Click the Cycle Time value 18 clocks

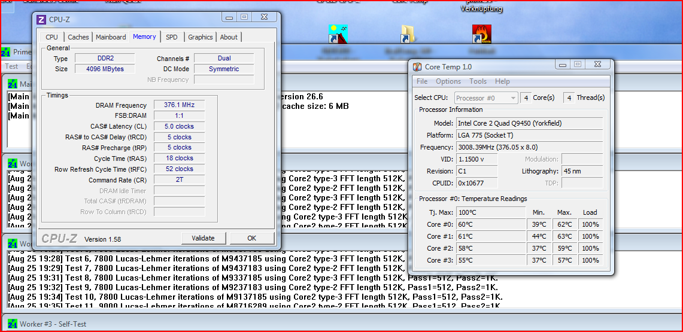tap(179, 158)
